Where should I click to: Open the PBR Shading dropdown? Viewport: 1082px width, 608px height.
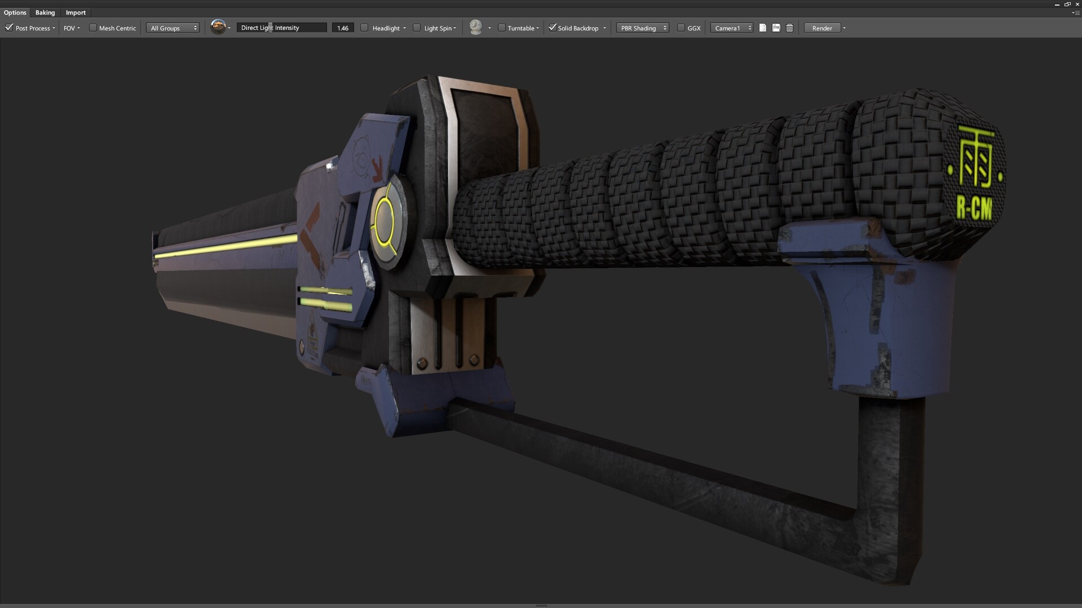tap(642, 27)
